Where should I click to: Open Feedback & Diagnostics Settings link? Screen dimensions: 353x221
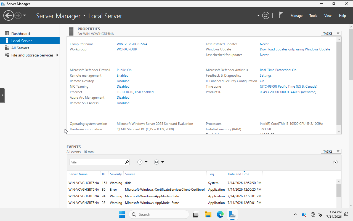click(266, 76)
